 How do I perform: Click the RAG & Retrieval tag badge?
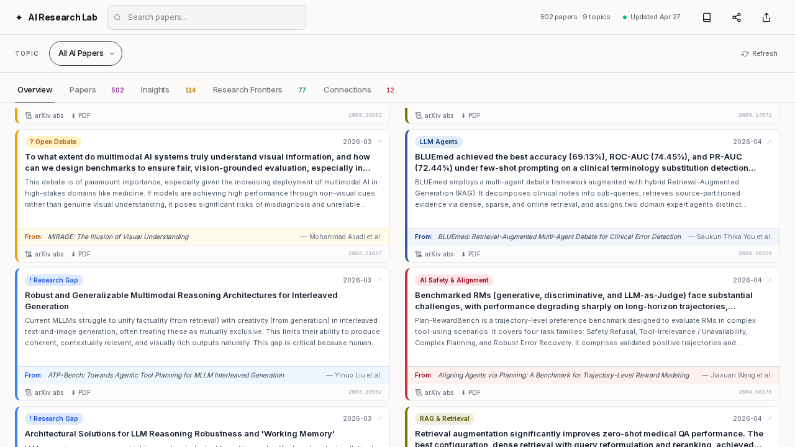click(x=445, y=418)
